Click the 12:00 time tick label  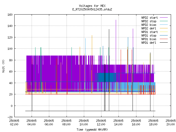101,124
